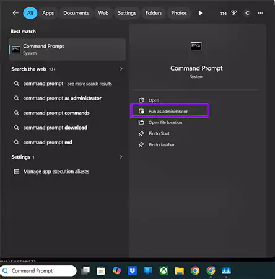
Task: Open the rewards points trophy icon
Action: 234,13
